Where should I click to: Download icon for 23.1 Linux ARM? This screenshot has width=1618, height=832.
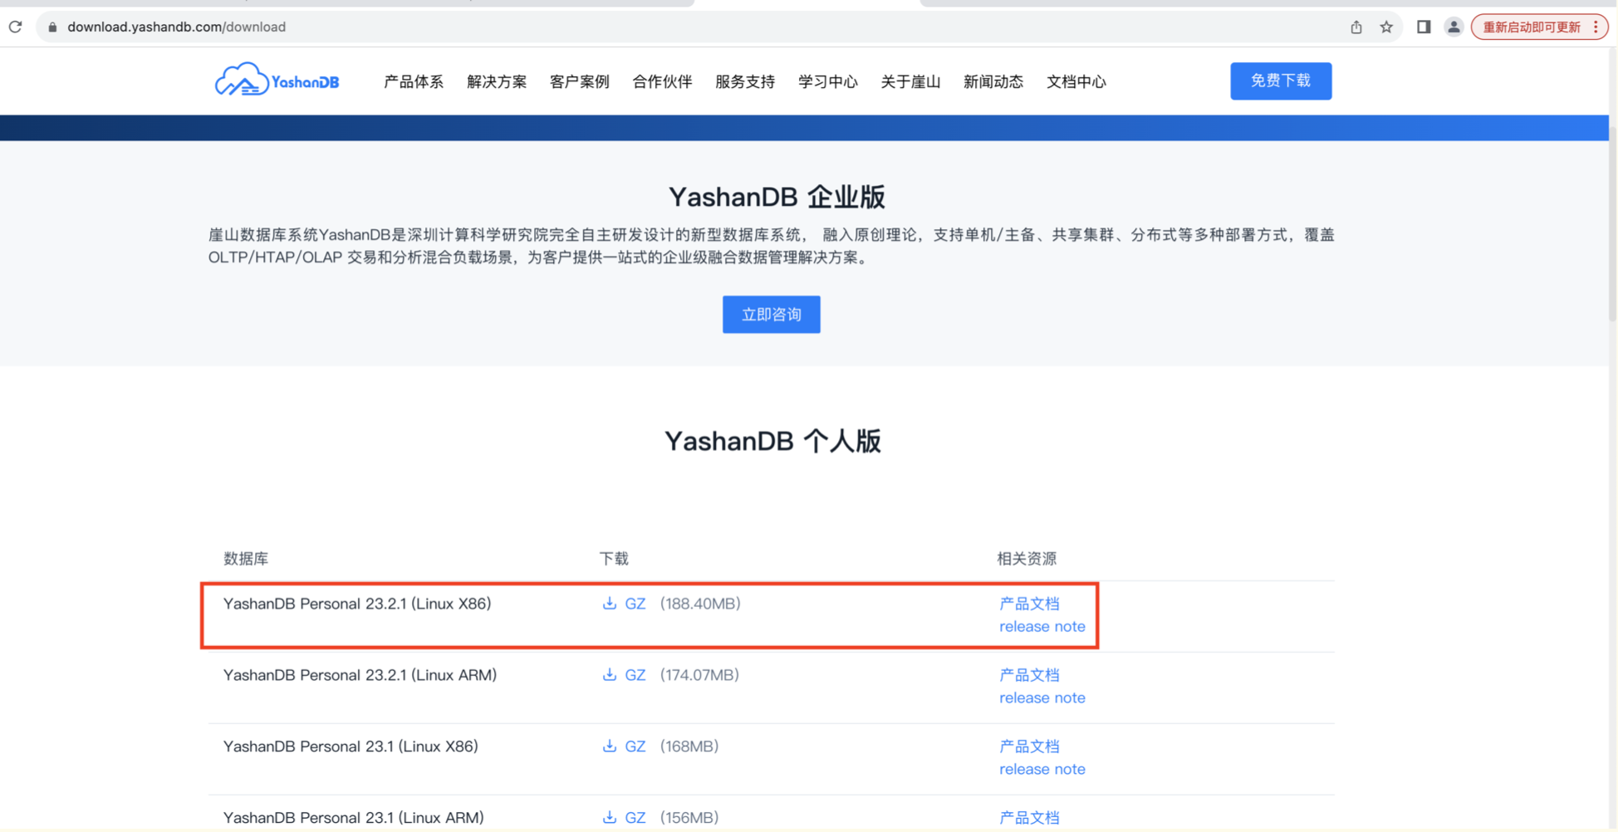click(x=610, y=818)
